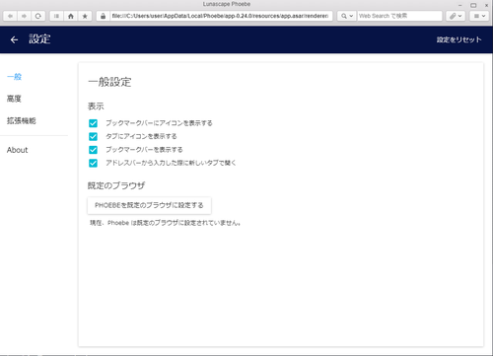The width and height of the screenshot is (493, 356).
Task: Click PHOEBEを既定のブラウザに設定する button
Action: point(149,205)
